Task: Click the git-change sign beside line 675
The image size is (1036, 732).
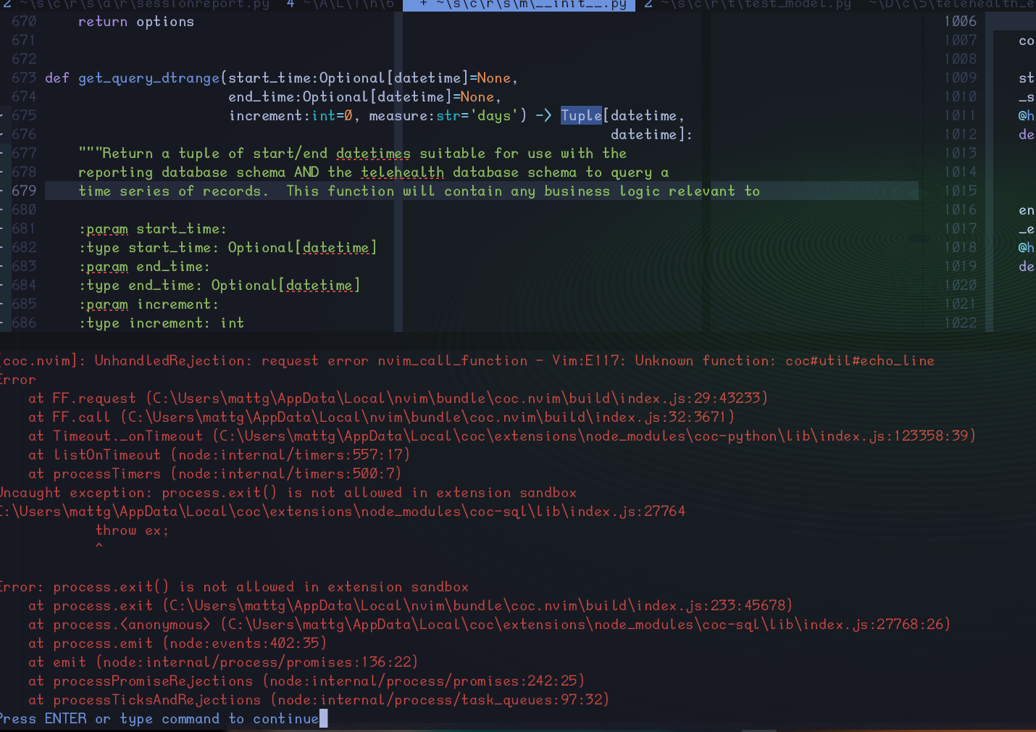Action: click(2, 115)
